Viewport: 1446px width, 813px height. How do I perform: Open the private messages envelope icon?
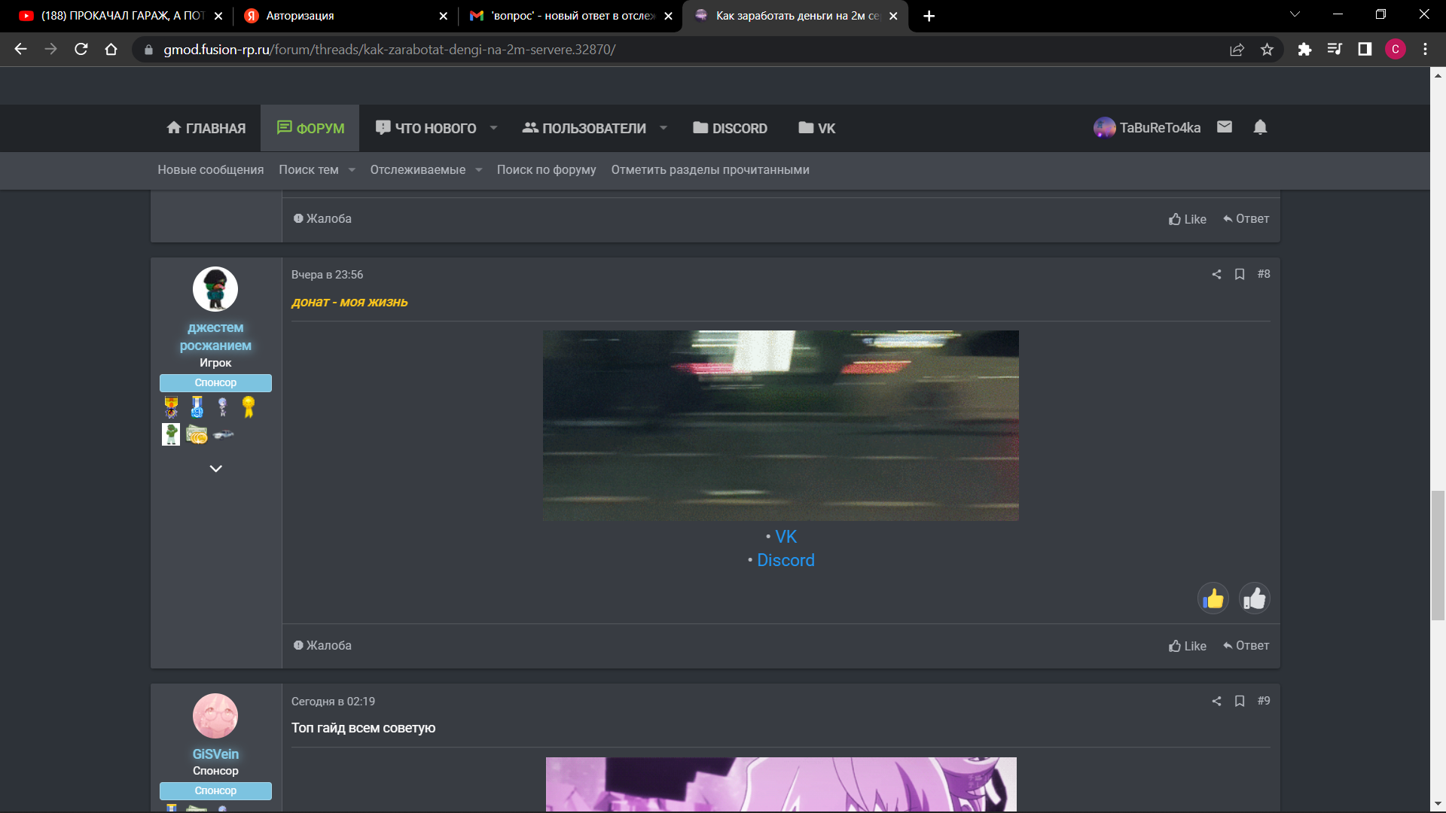click(1225, 127)
